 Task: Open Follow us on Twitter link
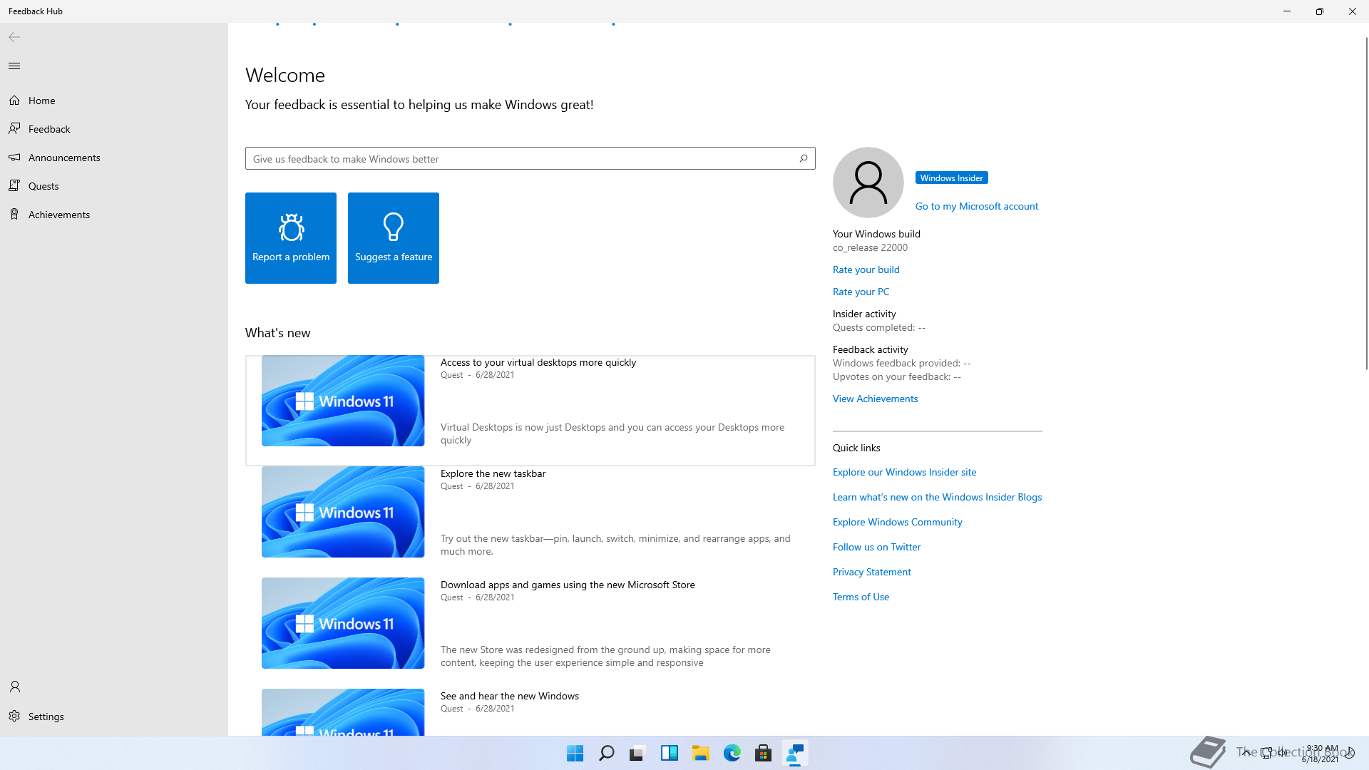click(x=876, y=547)
